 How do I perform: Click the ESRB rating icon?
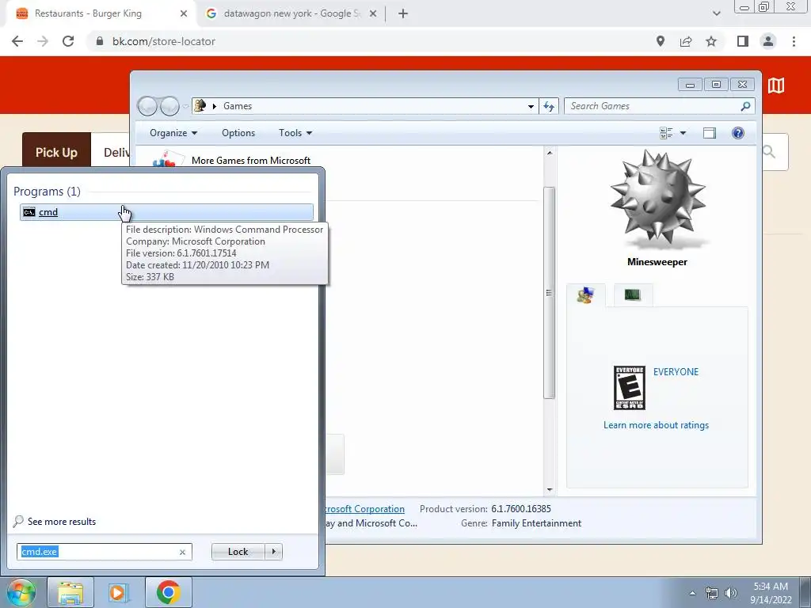[x=629, y=388]
